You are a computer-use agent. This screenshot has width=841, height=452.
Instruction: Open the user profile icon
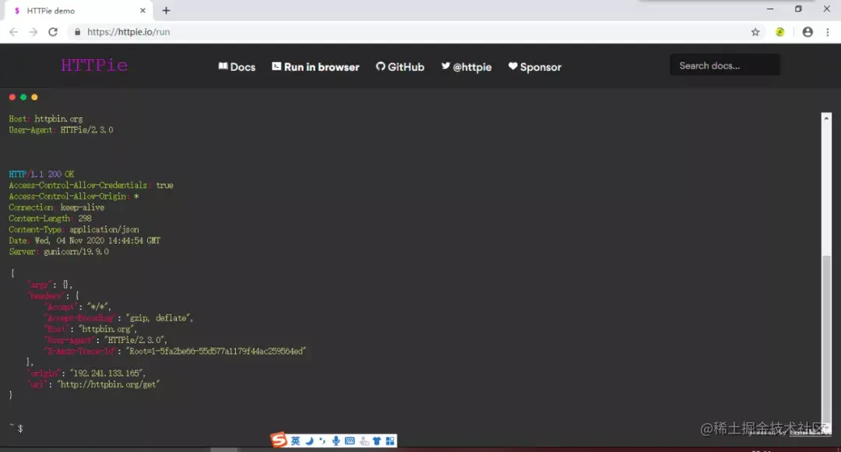click(808, 32)
